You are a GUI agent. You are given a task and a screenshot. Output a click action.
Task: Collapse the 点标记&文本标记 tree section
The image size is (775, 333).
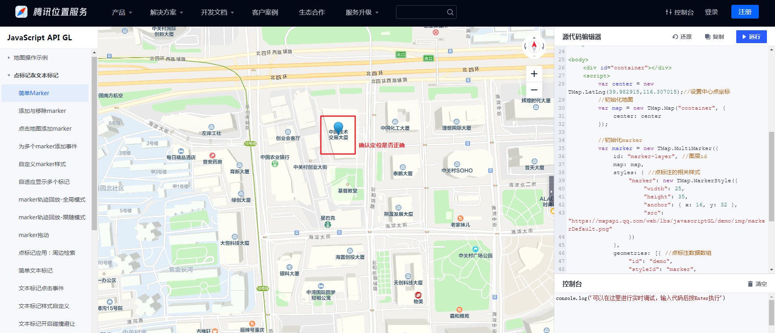[x=9, y=75]
